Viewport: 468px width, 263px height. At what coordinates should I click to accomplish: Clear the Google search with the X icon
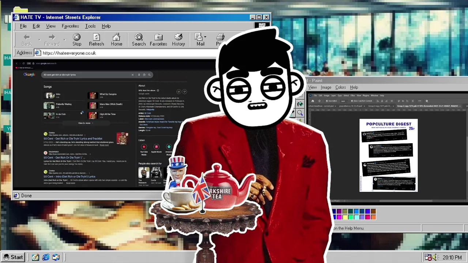[133, 75]
